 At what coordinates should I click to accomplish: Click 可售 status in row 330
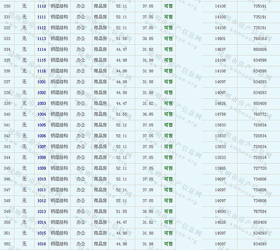click(x=168, y=6)
